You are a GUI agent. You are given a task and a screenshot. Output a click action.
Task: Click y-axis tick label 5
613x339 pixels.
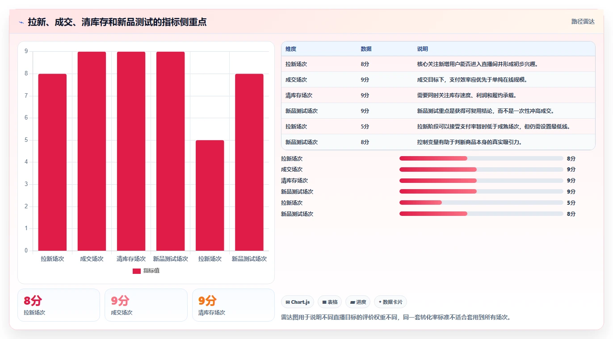click(26, 140)
